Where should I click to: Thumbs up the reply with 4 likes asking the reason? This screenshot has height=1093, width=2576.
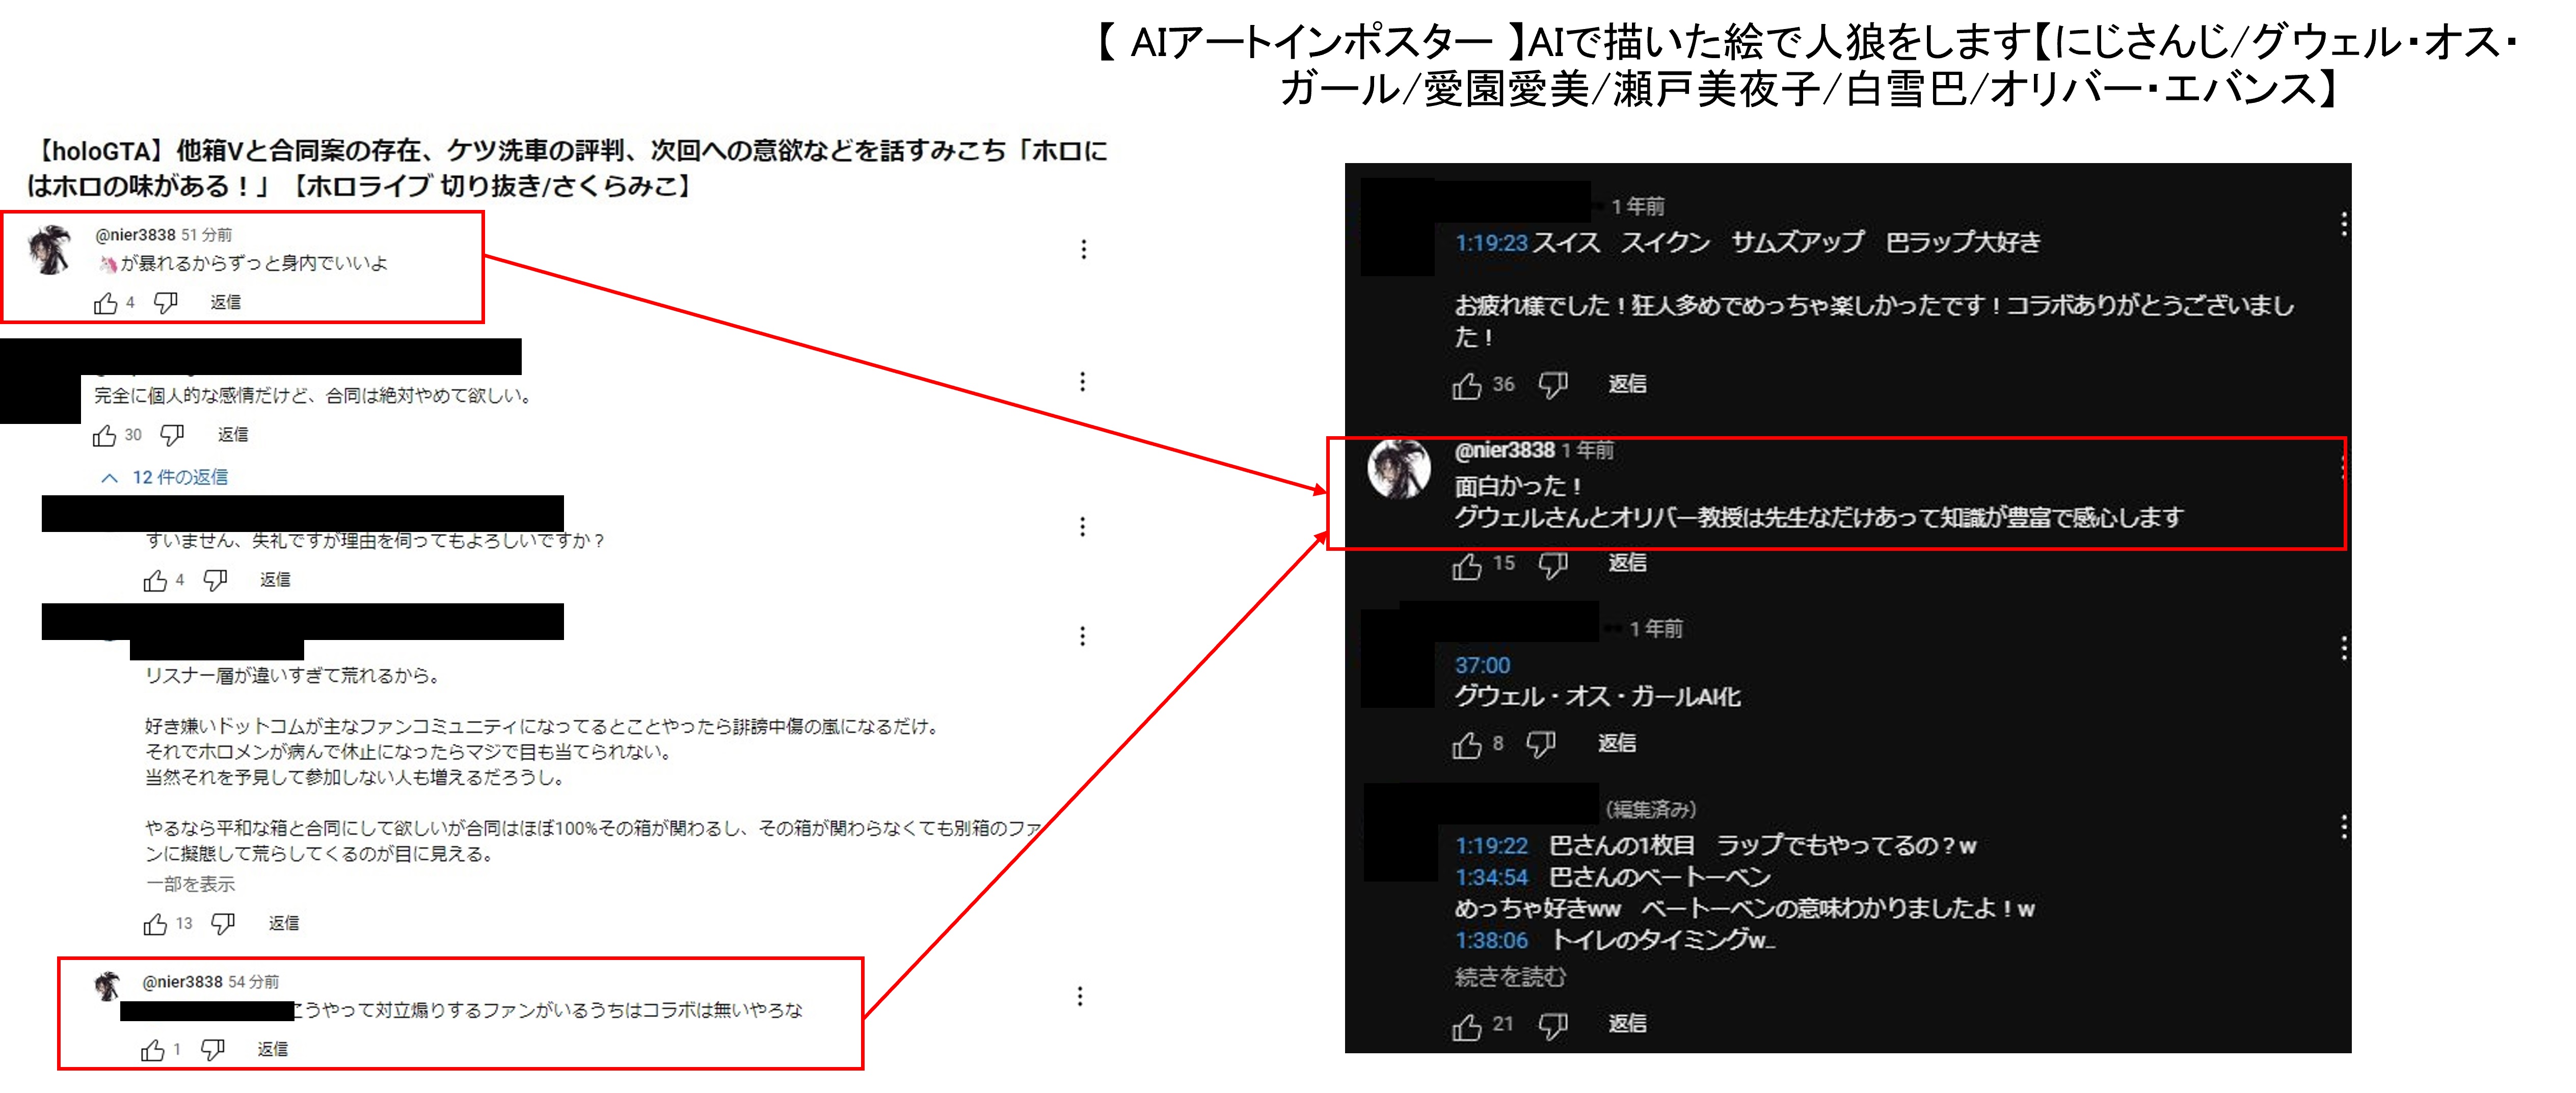click(155, 580)
